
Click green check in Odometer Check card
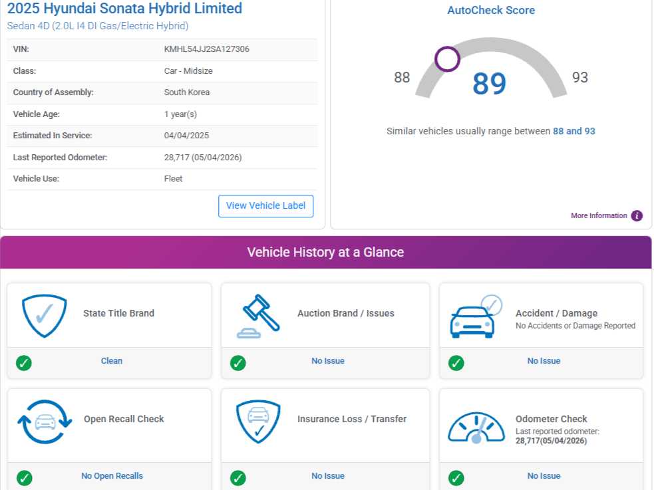(x=456, y=478)
